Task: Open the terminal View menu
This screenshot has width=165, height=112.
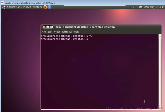Action: [x=57, y=32]
